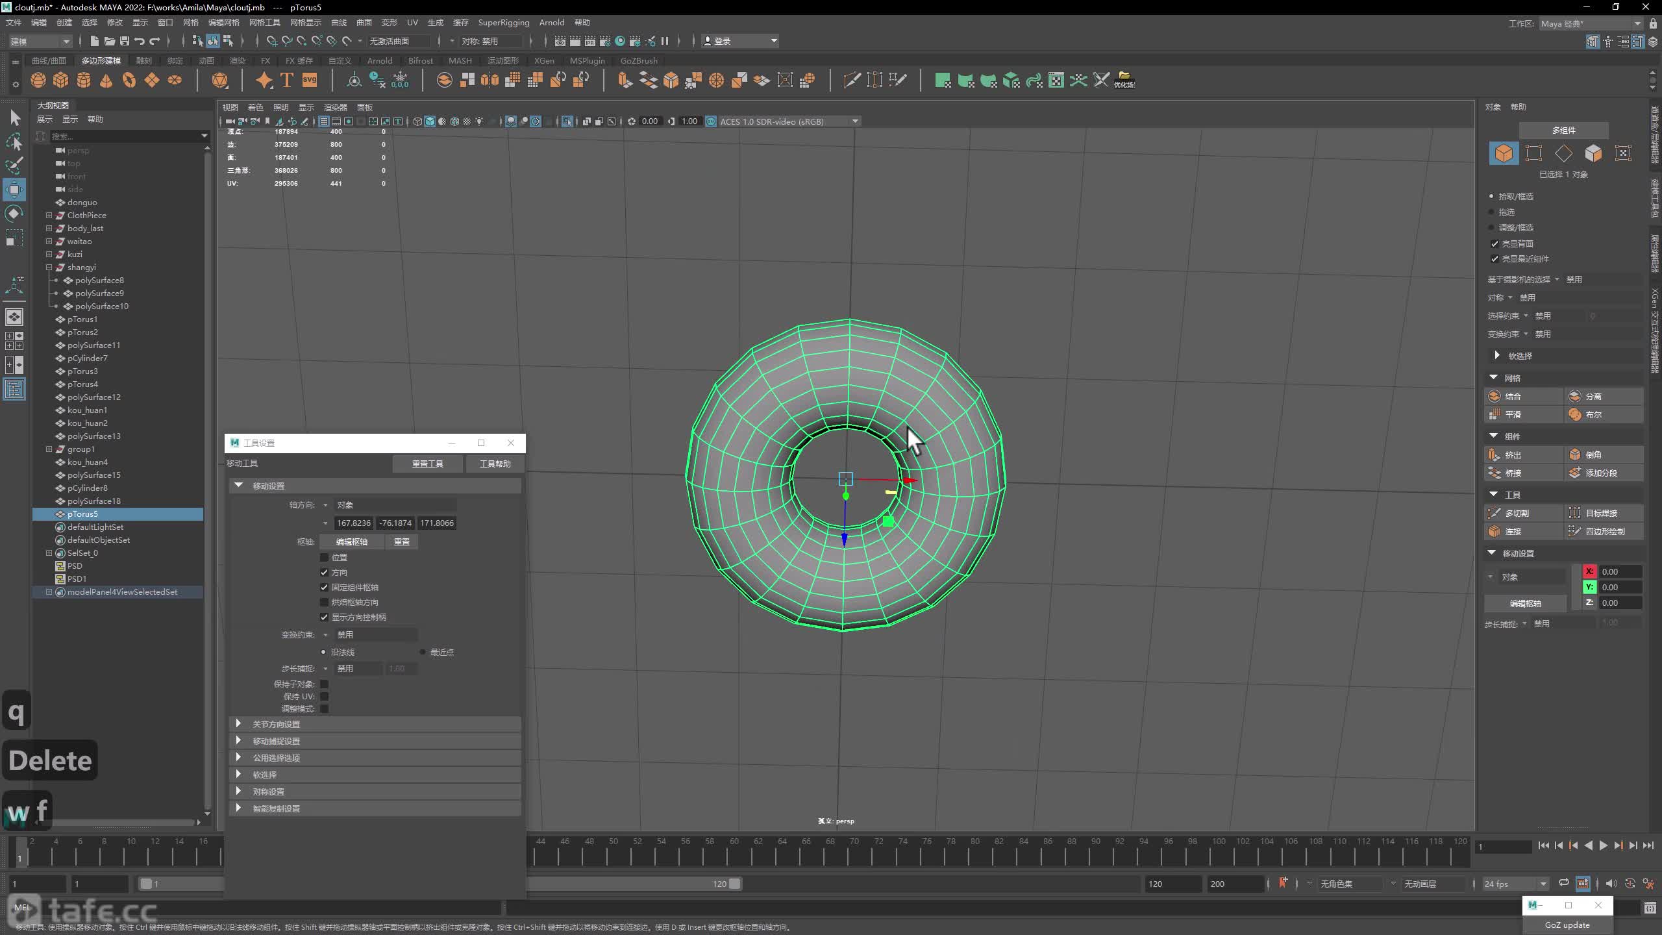This screenshot has width=1662, height=935.
Task: Click the 桥接 bridge button
Action: [x=1524, y=473]
